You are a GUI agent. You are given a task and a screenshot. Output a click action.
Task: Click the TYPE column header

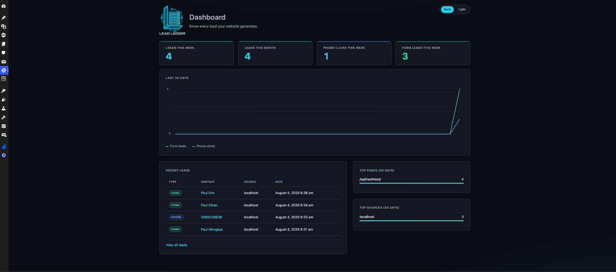(x=173, y=182)
